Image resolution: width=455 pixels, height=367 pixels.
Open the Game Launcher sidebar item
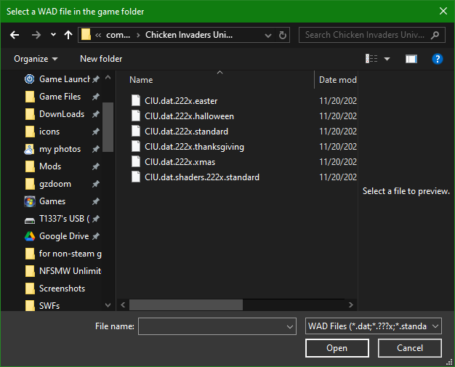[64, 79]
